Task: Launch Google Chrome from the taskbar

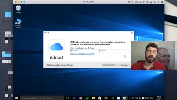Action: 80,98
